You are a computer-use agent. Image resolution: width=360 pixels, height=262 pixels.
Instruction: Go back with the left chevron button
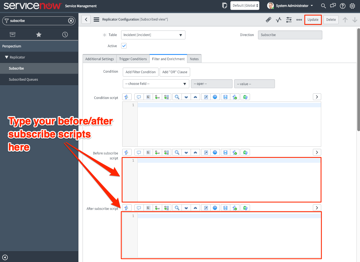(x=86, y=19)
